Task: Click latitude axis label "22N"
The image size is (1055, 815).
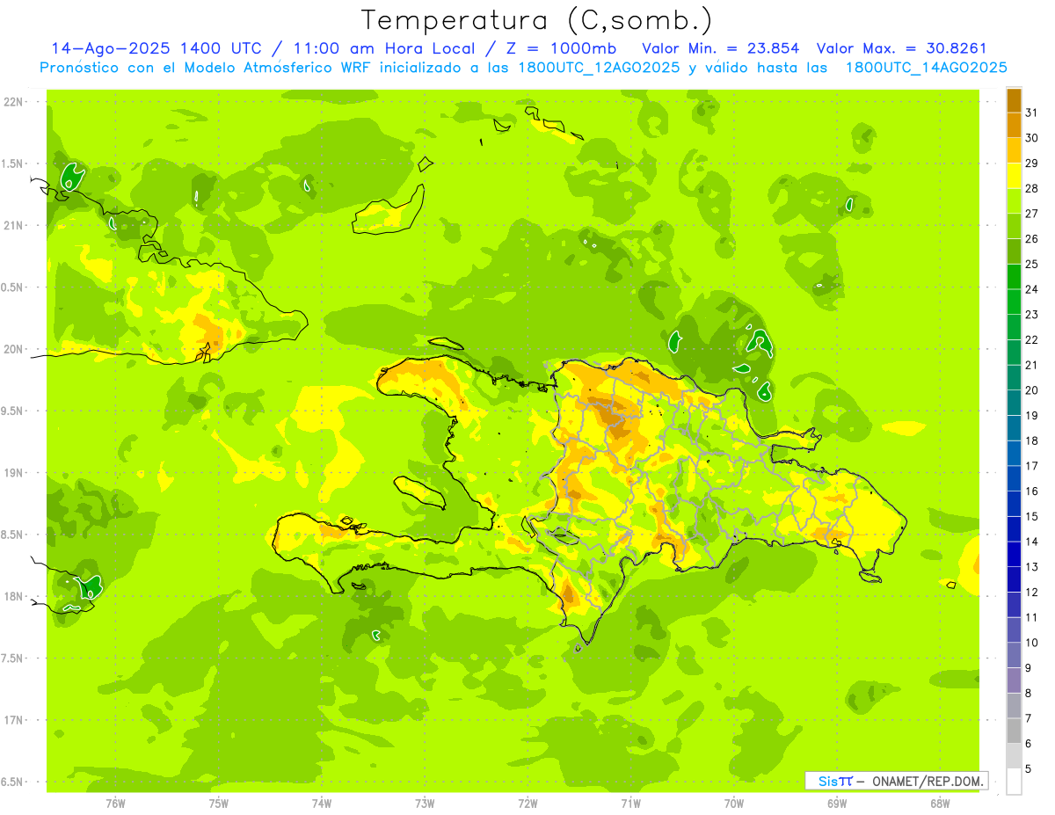Action: pos(13,102)
